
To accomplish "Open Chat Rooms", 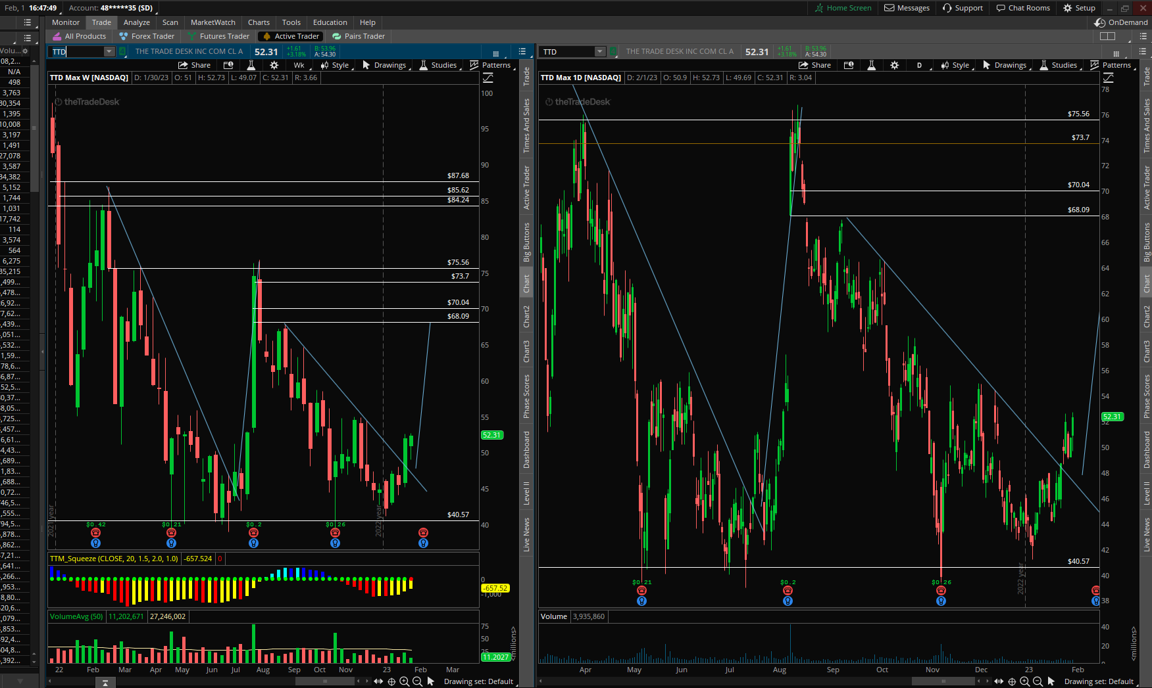I will 1022,8.
